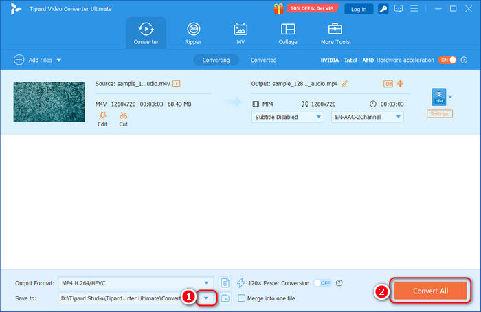Open the Output Format MP4 H.264/HEVC dropdown
This screenshot has height=312, width=481.
(x=137, y=283)
